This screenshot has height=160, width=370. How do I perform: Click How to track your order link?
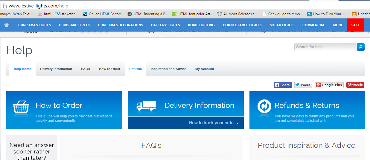[x=213, y=123]
